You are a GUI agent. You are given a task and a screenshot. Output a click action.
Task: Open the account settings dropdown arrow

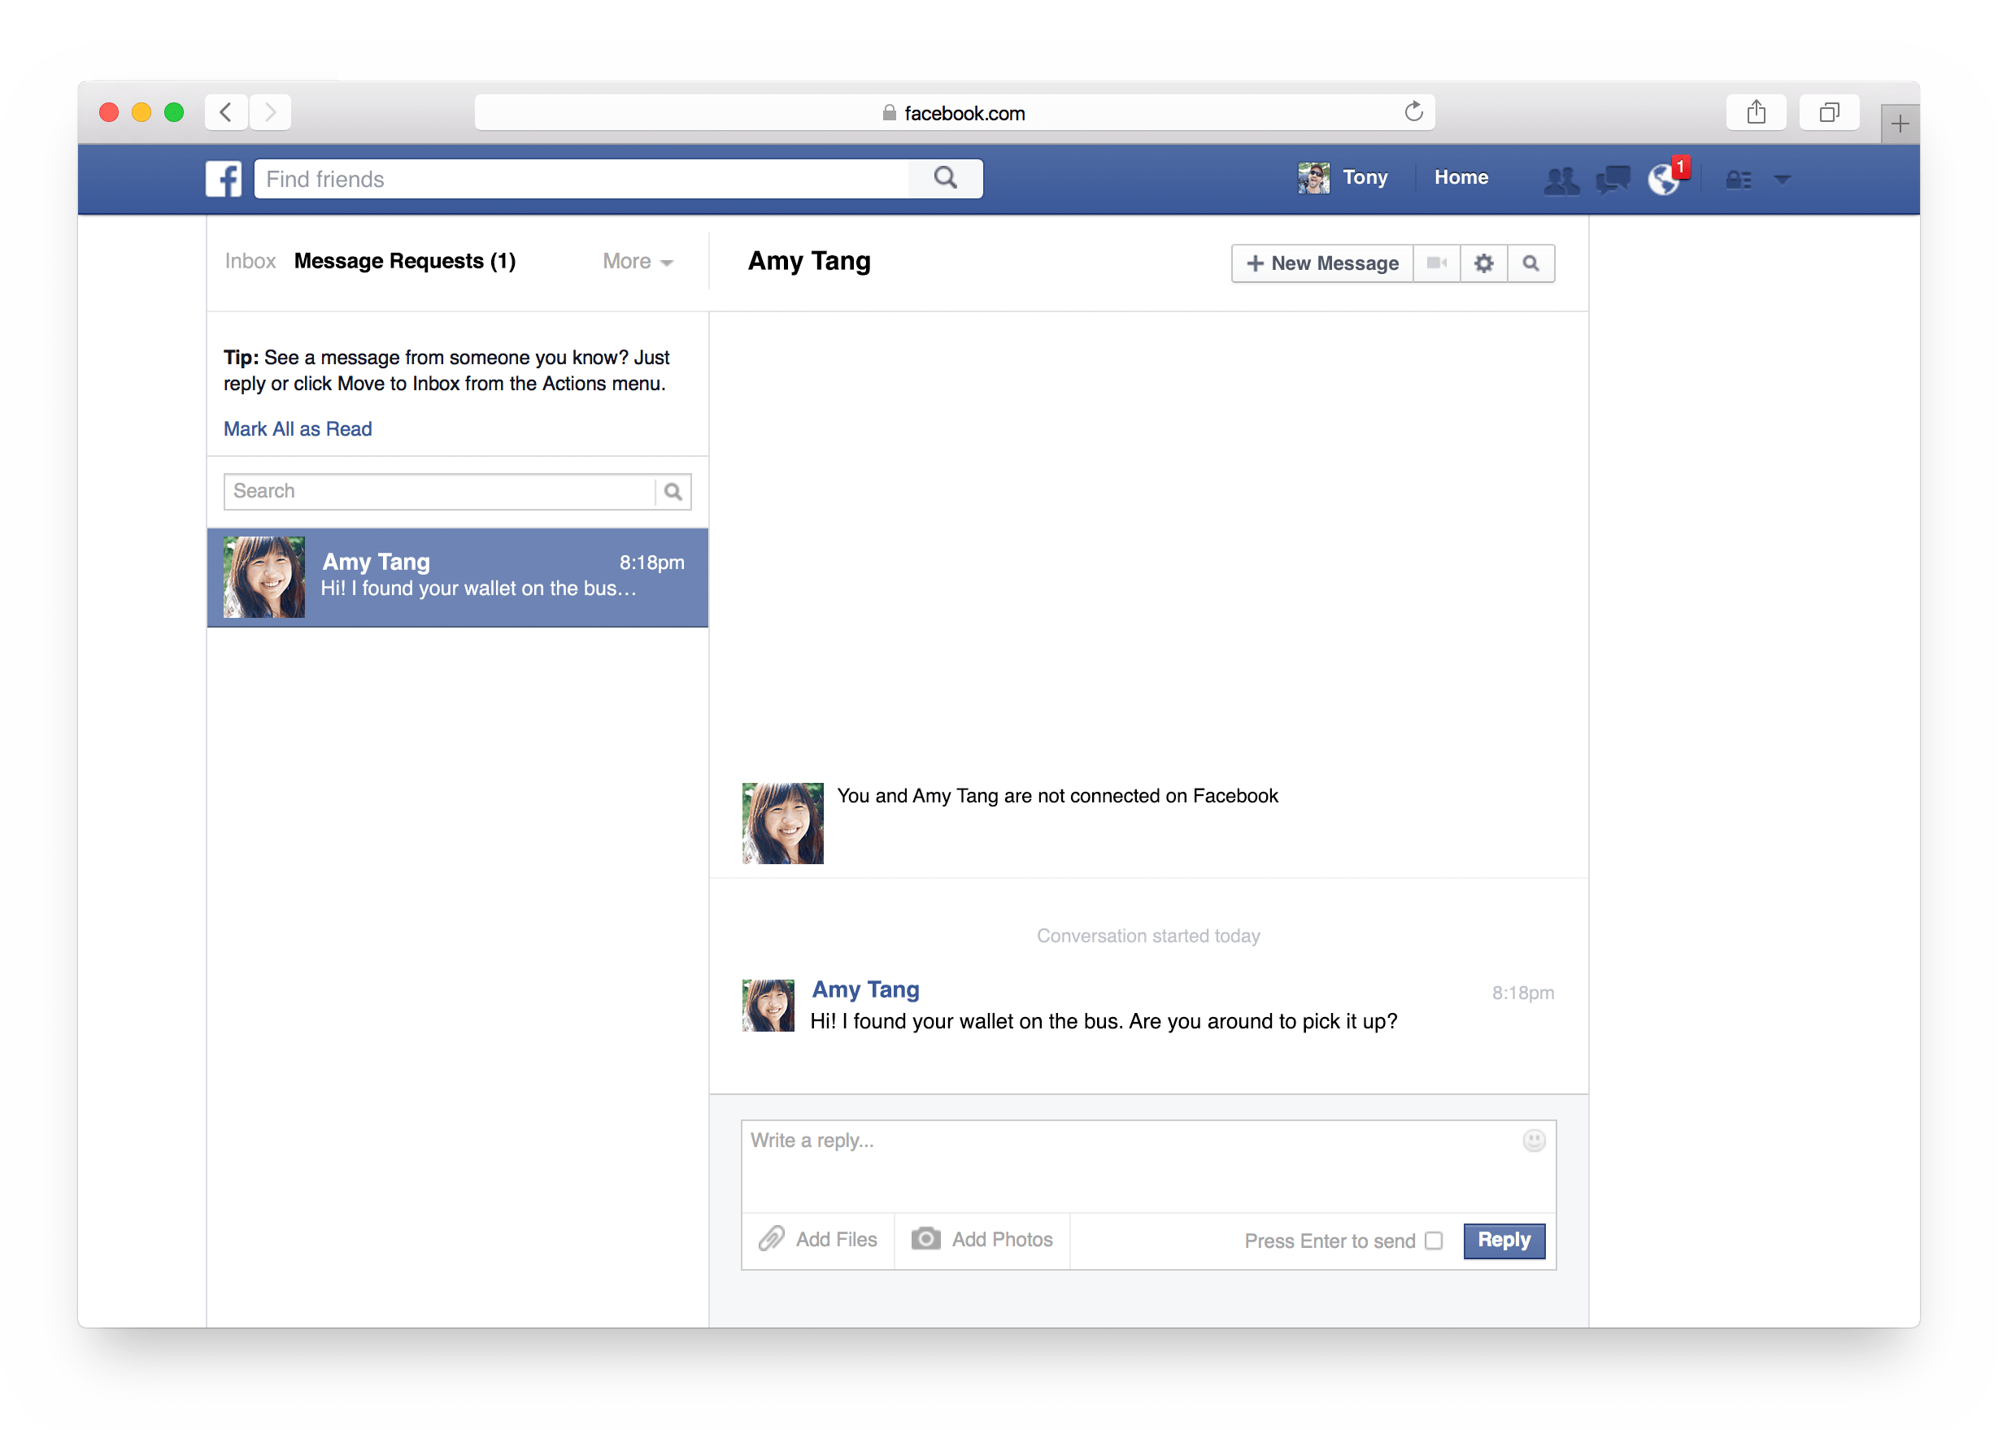pos(1783,179)
